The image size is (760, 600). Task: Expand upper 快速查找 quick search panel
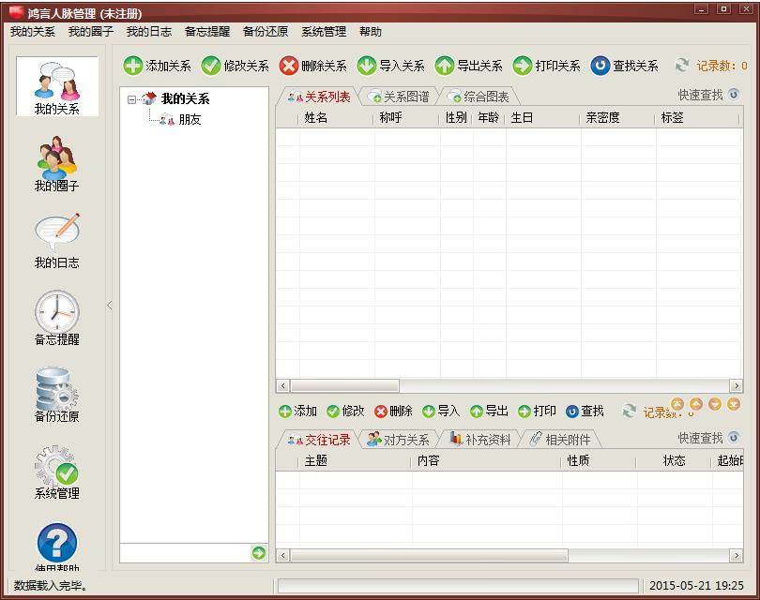click(734, 95)
